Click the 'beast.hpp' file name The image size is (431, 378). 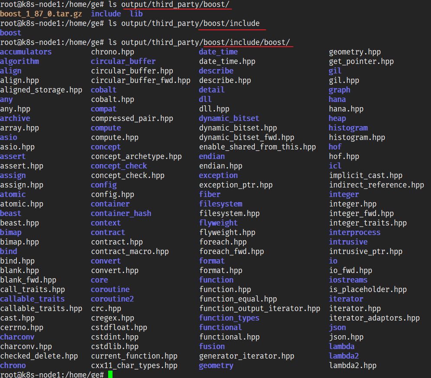tap(19, 223)
